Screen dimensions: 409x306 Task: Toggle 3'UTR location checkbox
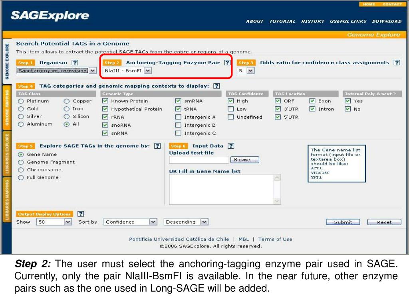coord(278,109)
